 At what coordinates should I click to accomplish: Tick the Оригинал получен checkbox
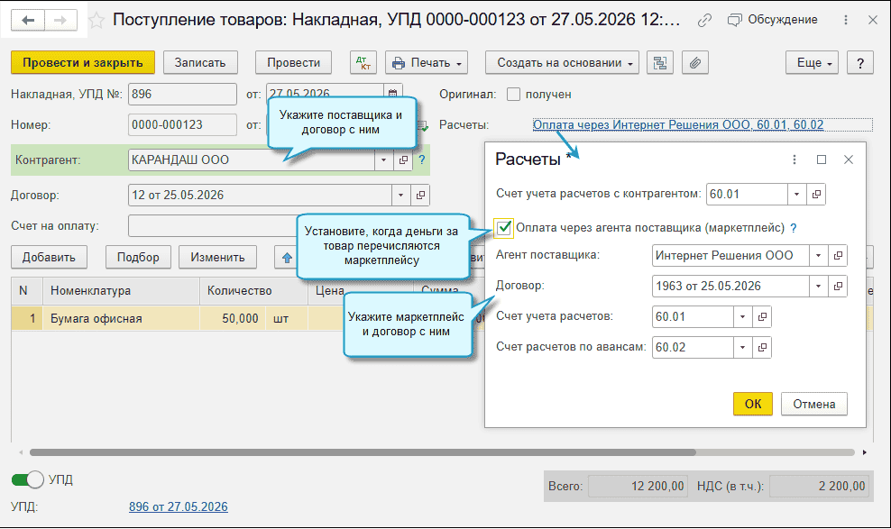[513, 95]
